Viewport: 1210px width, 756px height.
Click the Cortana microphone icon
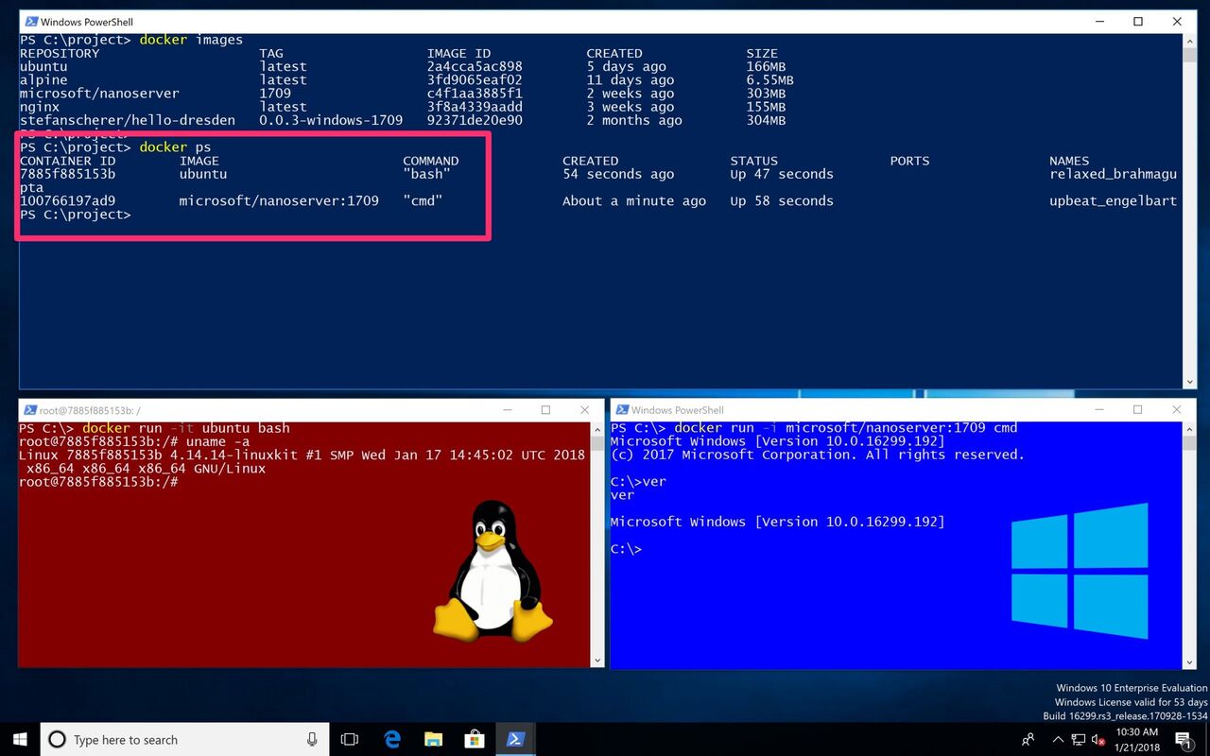coord(312,740)
